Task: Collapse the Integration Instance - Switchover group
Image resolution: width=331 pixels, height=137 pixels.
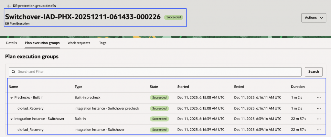Action: [x=12, y=119]
